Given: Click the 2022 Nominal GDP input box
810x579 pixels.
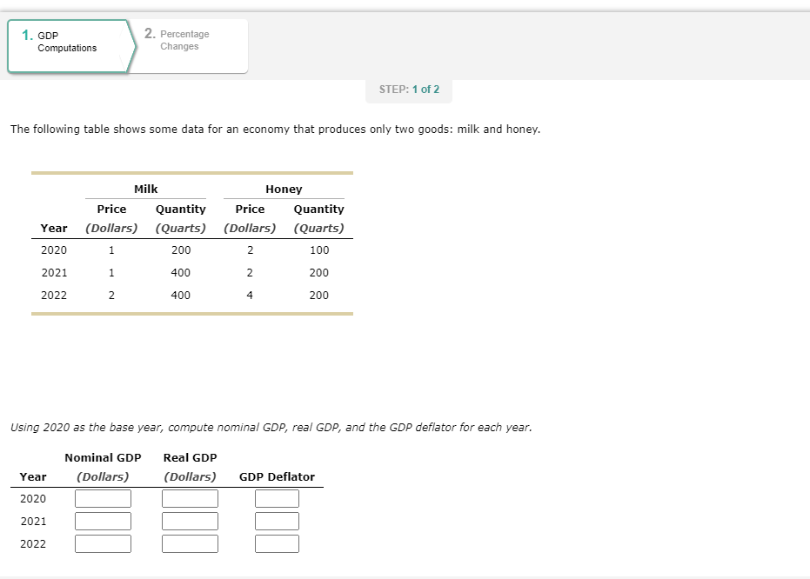Looking at the screenshot, I should point(103,544).
